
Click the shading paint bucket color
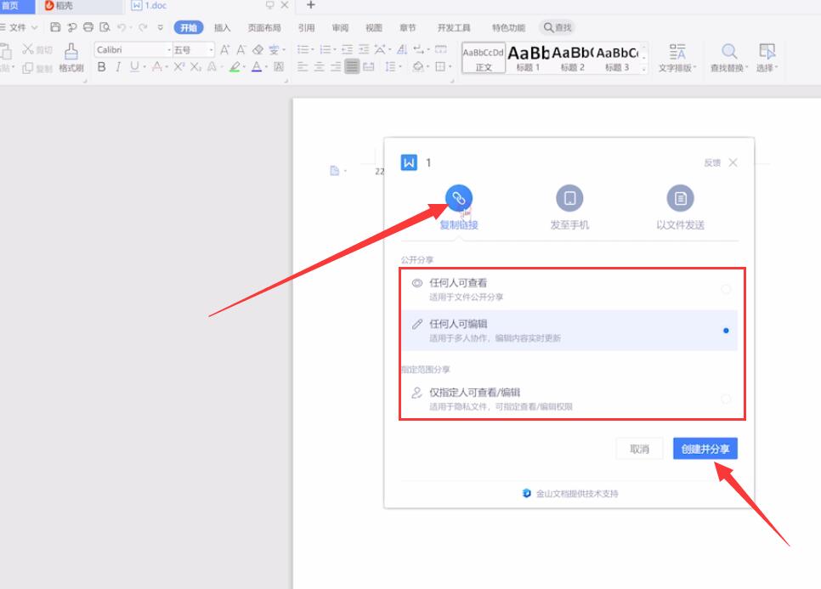click(x=418, y=67)
